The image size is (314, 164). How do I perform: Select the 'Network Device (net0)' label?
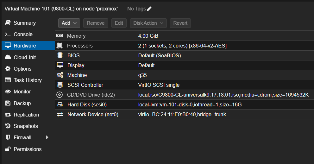point(93,114)
